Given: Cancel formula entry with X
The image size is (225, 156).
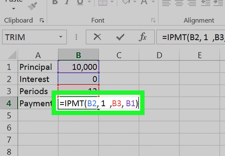Looking at the screenshot, I should pos(97,37).
